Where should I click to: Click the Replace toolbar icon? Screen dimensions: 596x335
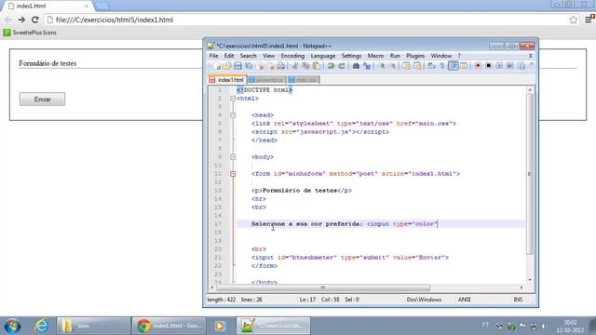point(367,66)
